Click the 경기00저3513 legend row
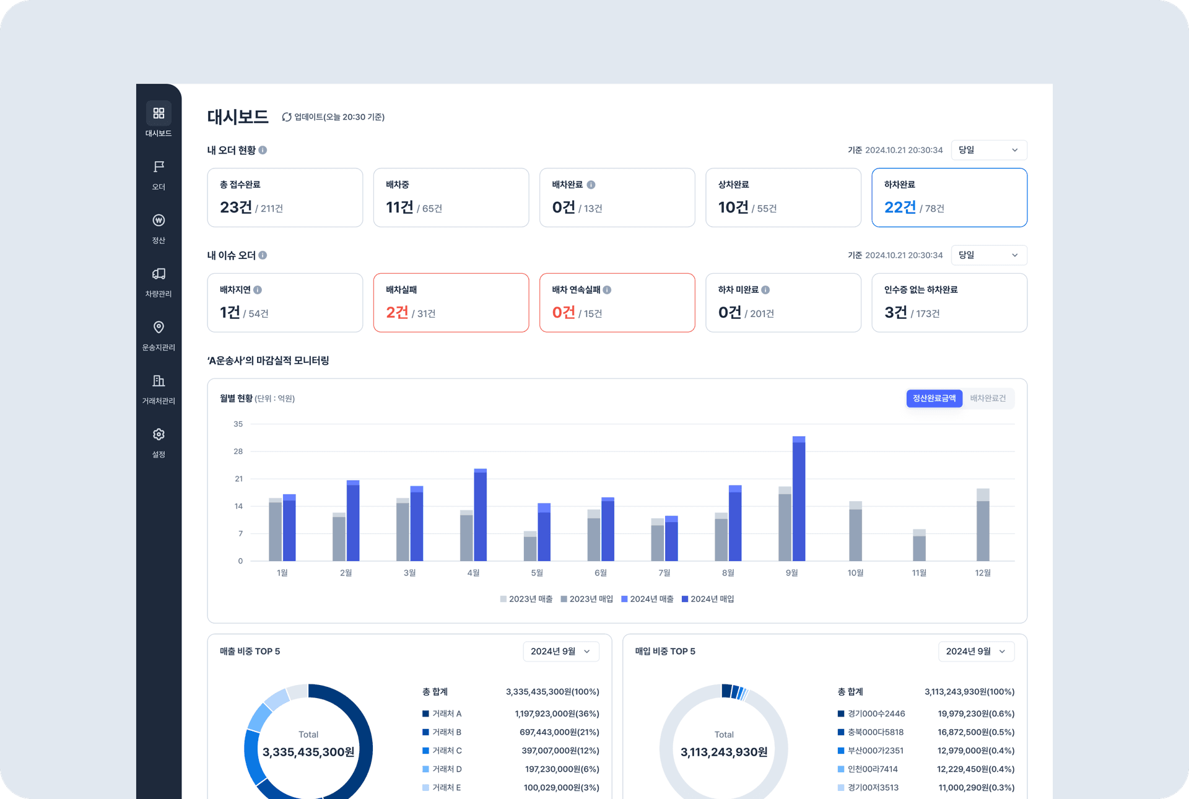Viewport: 1189px width, 799px height. (926, 788)
